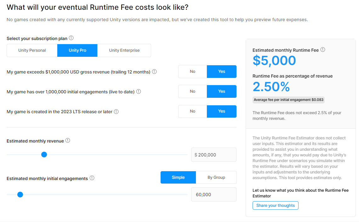Click the 'What will your eventual Runtime Fee costs' heading
The image size is (359, 222).
click(97, 7)
